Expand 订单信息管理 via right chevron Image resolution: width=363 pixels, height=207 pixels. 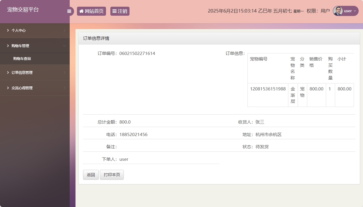(x=64, y=72)
